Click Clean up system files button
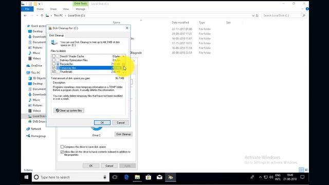This screenshot has height=185, width=329. [69, 110]
